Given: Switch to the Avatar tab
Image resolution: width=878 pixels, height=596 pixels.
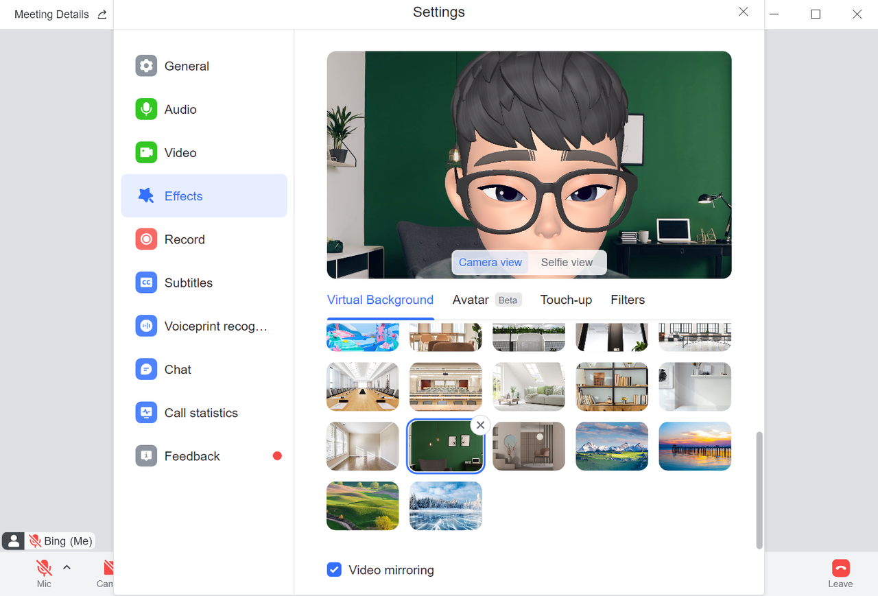Looking at the screenshot, I should point(471,300).
